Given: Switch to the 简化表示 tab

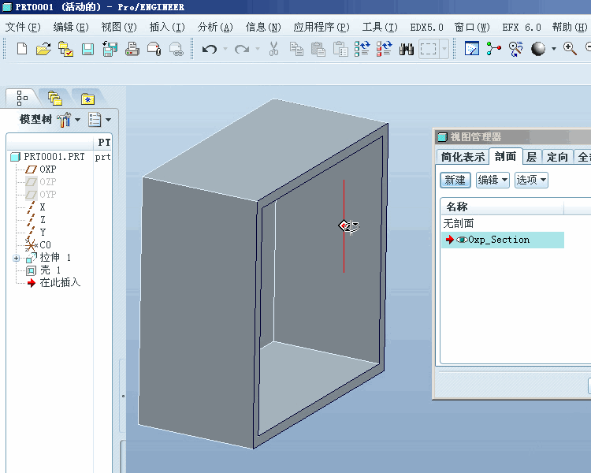Looking at the screenshot, I should (x=463, y=157).
